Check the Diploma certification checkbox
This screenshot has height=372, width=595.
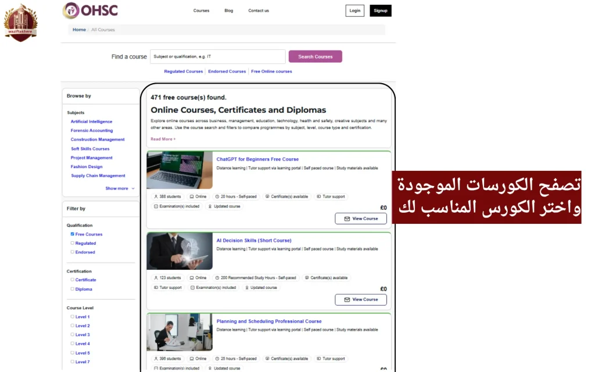click(72, 289)
